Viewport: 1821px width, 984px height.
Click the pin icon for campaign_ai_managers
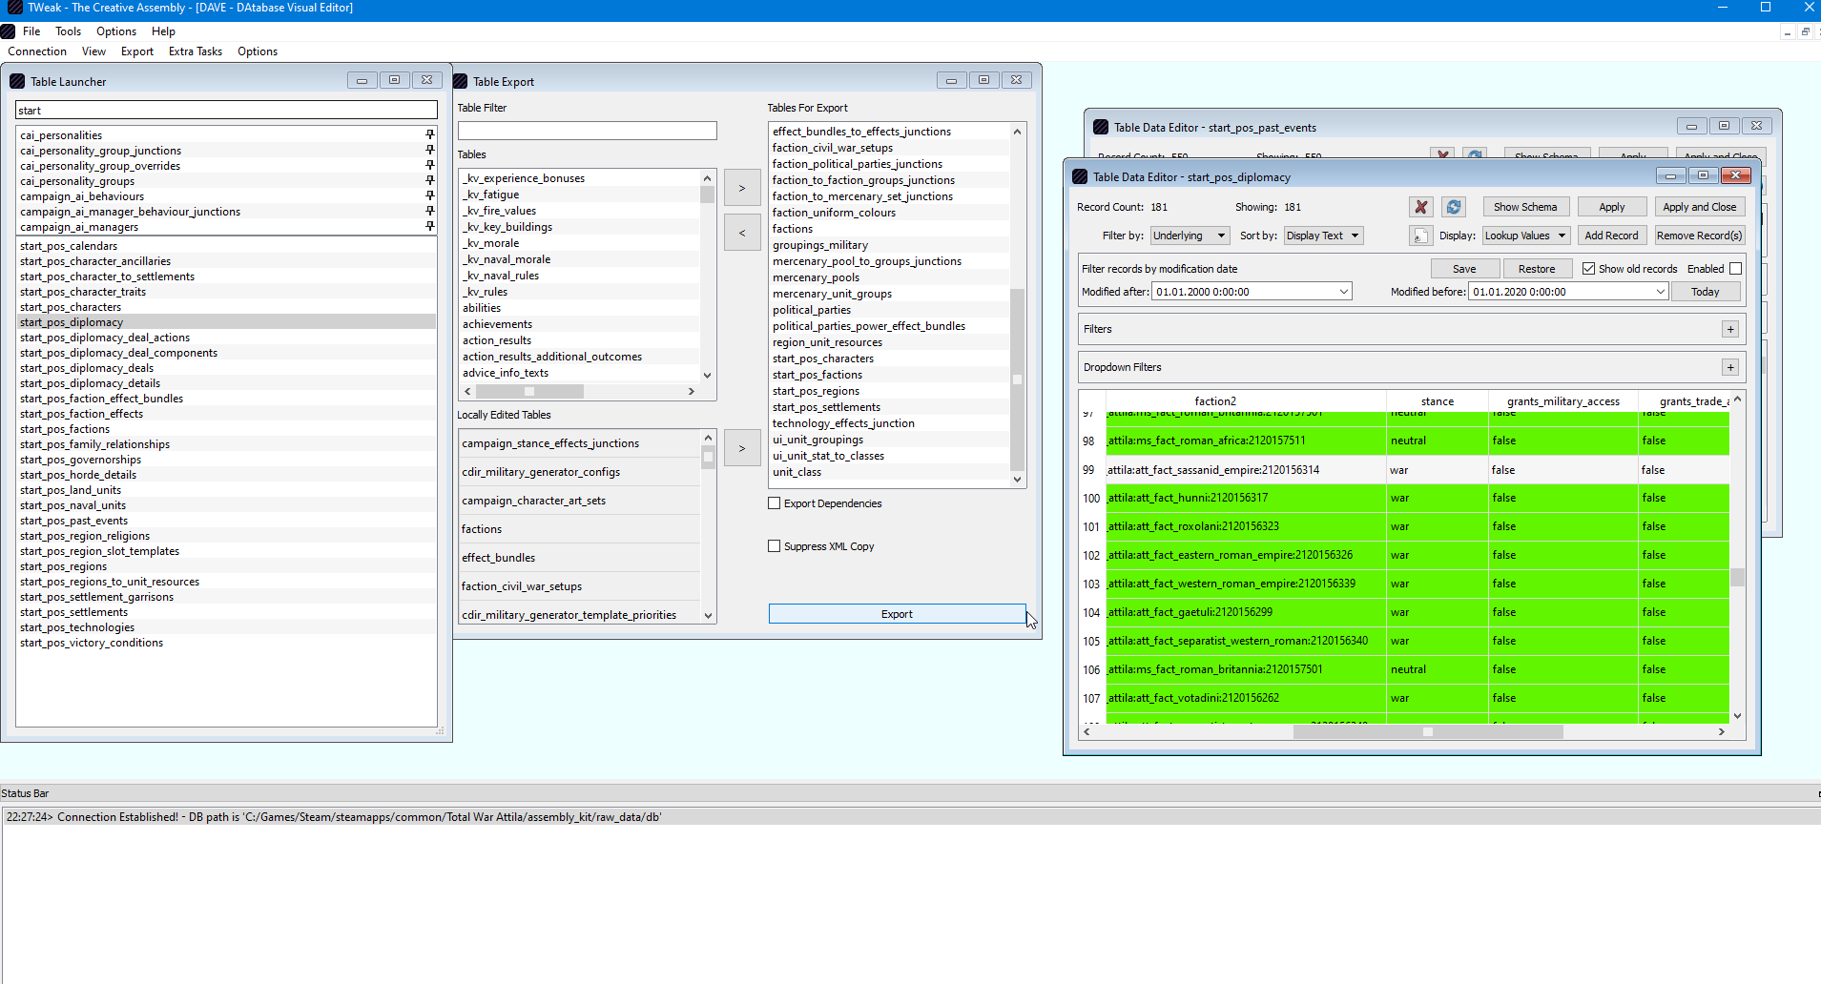pos(429,227)
